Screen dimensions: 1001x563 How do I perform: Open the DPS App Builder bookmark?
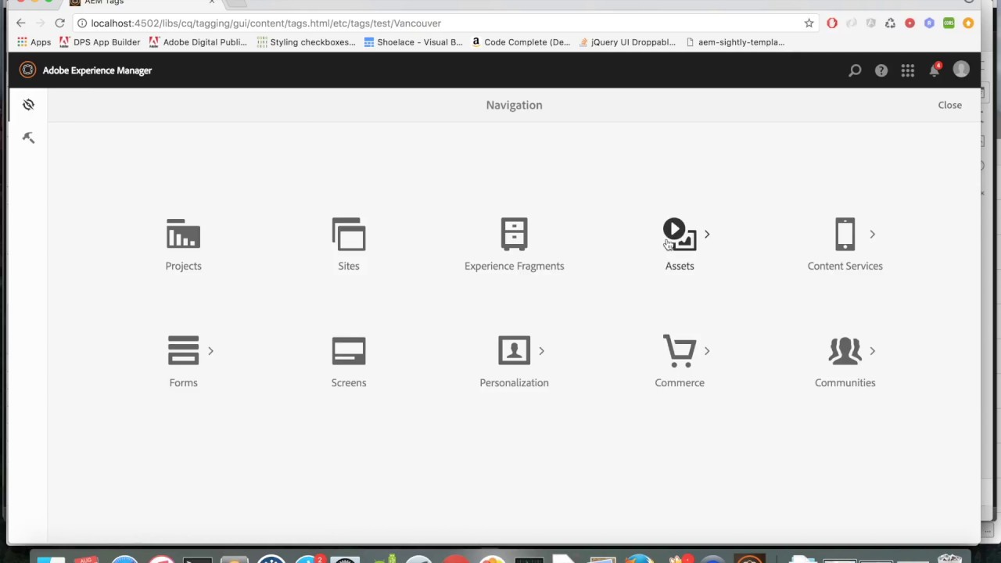click(100, 42)
